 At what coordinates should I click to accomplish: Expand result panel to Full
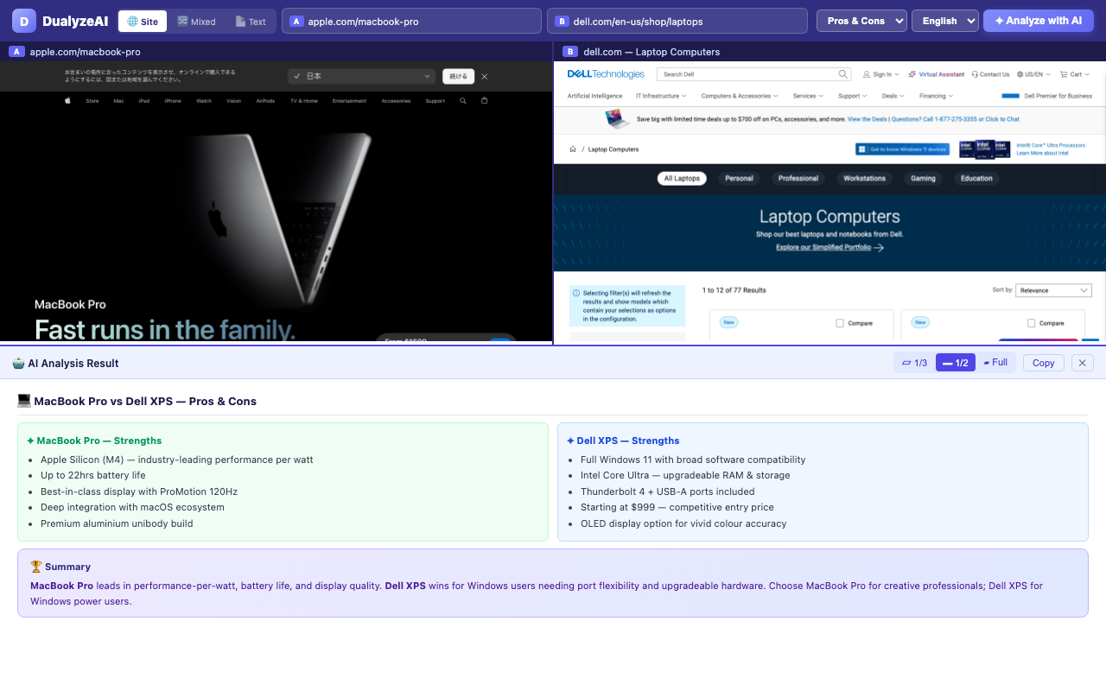[x=995, y=363]
